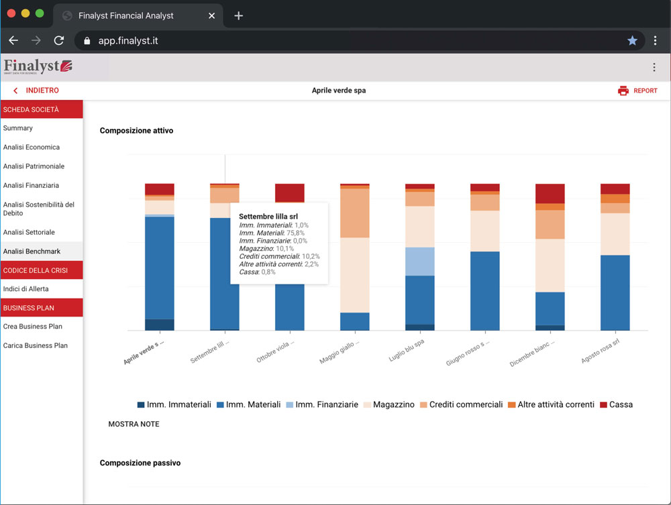Viewport: 671px width, 505px height.
Task: Click Crediti commerciali legend color swatch
Action: (x=423, y=405)
